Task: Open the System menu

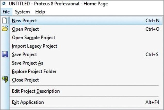Action: (22, 12)
